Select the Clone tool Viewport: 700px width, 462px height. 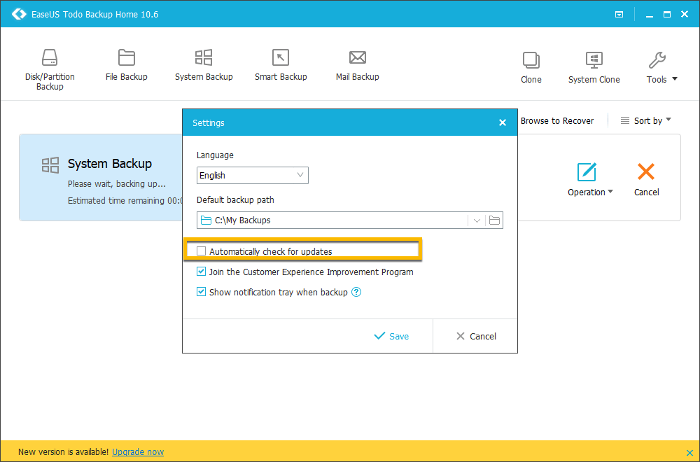pyautogui.click(x=531, y=66)
